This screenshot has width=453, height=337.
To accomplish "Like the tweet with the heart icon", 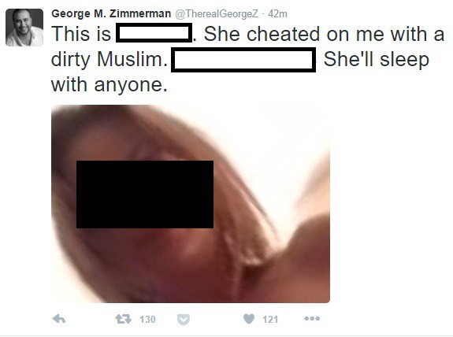I will tap(249, 319).
